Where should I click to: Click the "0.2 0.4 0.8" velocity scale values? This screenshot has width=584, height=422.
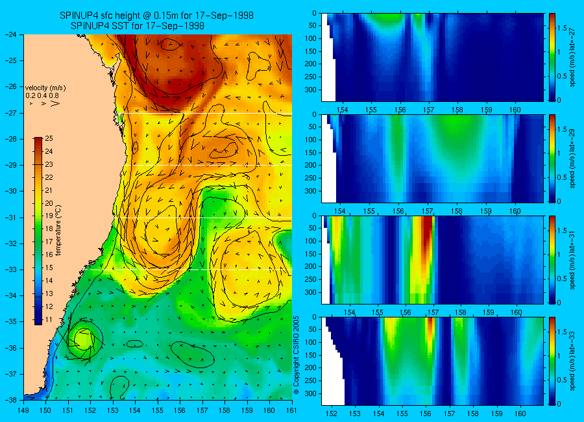pos(42,95)
